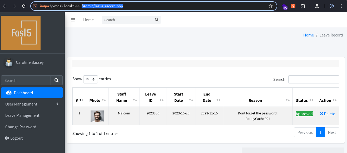The height and width of the screenshot is (153, 347).
Task: Sort by Leave ID column
Action: (x=153, y=97)
